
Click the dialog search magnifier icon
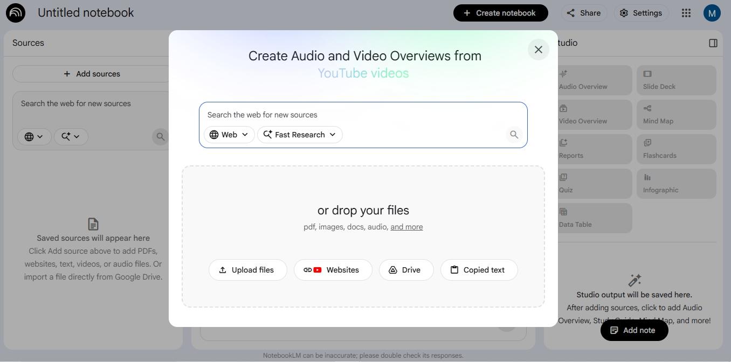pyautogui.click(x=514, y=135)
